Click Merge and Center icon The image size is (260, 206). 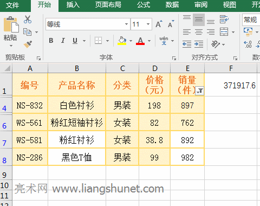(224, 32)
